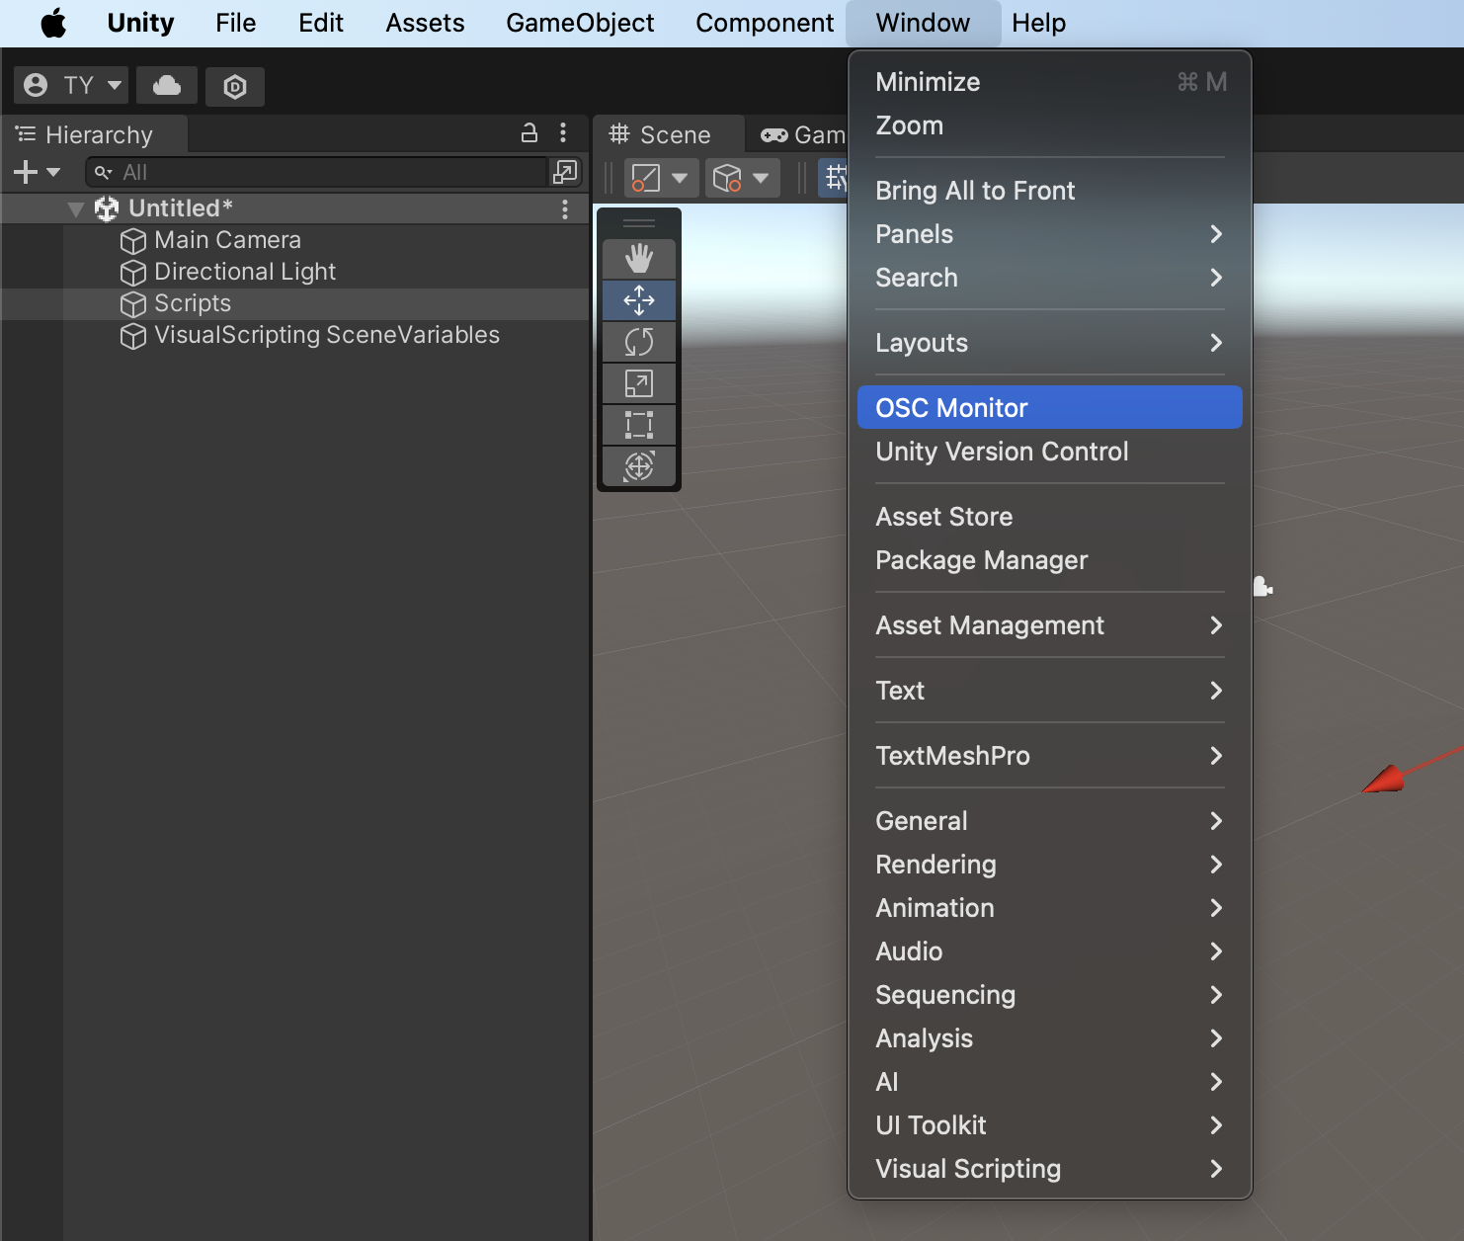Select the Rotate tool
This screenshot has height=1241, width=1464.
coord(639,342)
